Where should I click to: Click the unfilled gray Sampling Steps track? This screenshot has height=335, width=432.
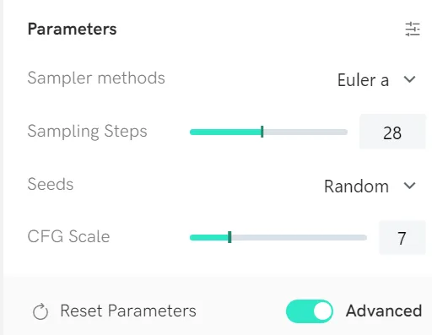pos(305,132)
